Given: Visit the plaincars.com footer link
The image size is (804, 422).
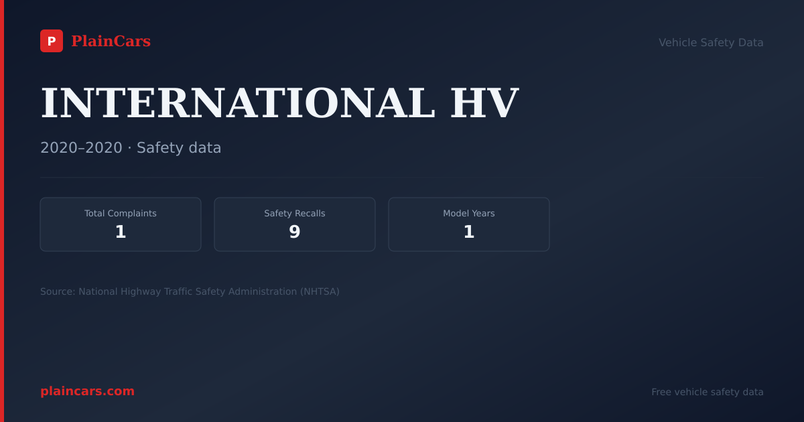Looking at the screenshot, I should (87, 391).
